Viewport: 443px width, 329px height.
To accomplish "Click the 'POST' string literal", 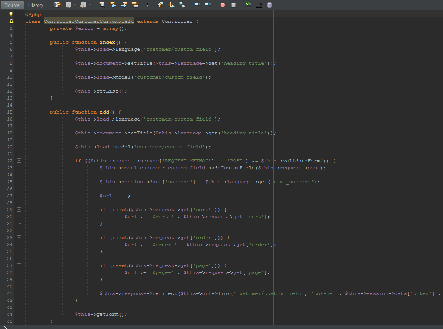I will click(236, 161).
